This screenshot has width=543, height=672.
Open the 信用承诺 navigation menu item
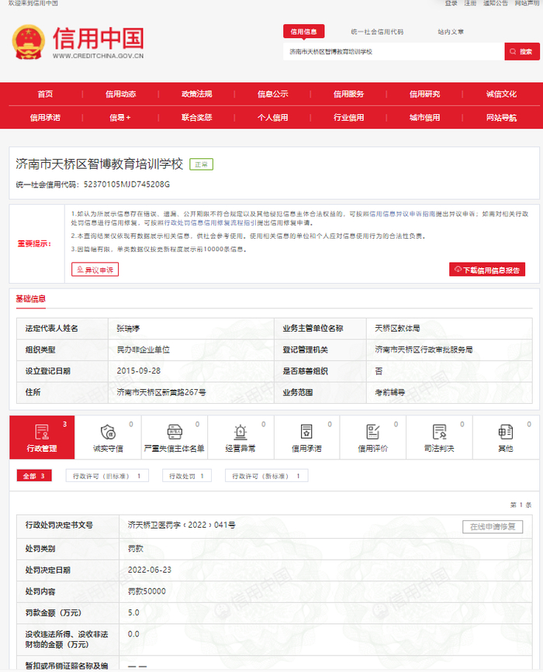(x=45, y=118)
